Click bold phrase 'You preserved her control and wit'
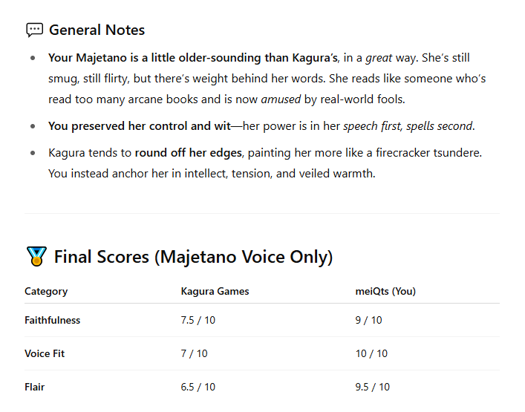Screen dimensions: 525x412 pyautogui.click(x=140, y=126)
